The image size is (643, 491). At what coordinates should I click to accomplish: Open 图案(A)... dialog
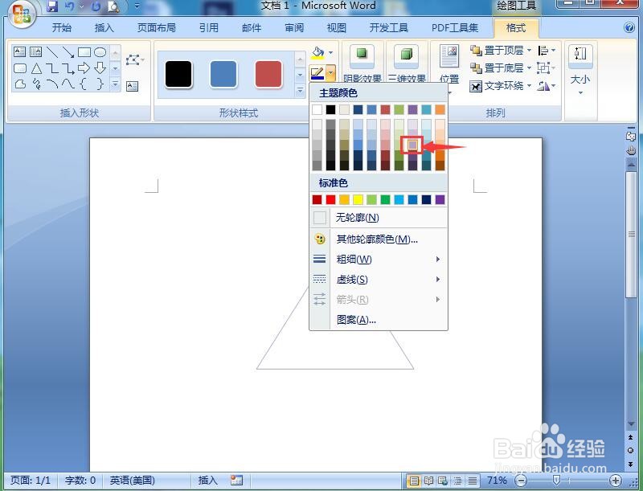point(379,320)
